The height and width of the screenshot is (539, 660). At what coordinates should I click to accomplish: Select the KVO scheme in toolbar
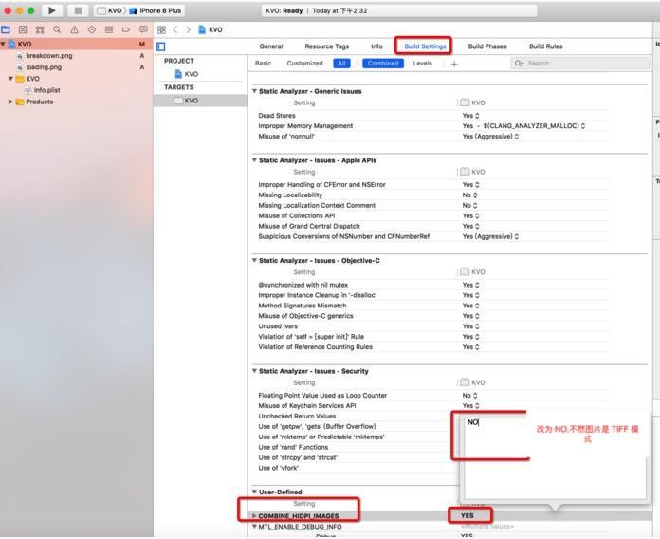[x=109, y=10]
